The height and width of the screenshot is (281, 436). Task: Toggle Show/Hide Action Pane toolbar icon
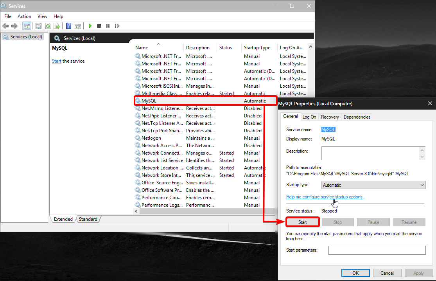[78, 26]
